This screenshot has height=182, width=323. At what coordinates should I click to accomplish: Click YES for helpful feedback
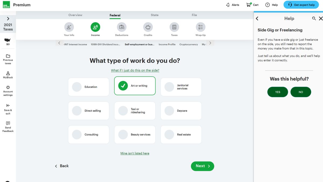coord(278,92)
